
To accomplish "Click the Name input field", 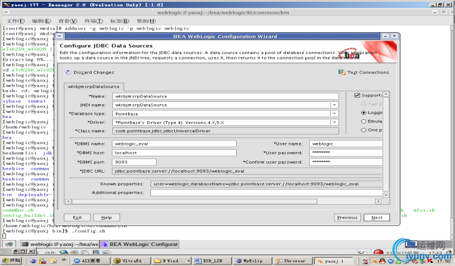I will 226,96.
